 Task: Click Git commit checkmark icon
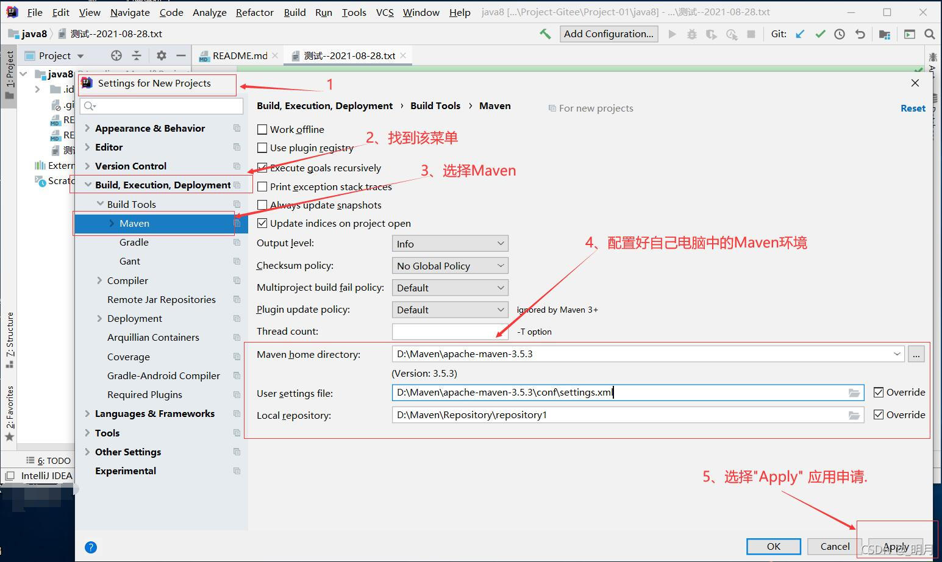820,34
